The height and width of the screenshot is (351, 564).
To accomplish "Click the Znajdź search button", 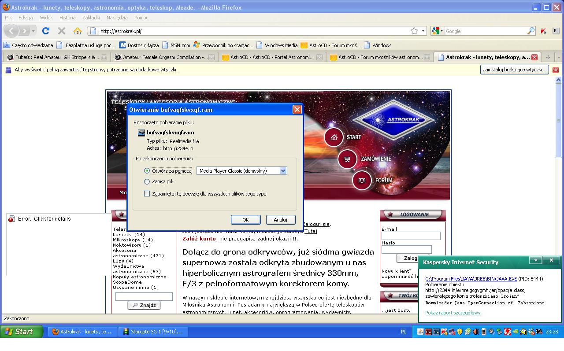I will point(144,305).
